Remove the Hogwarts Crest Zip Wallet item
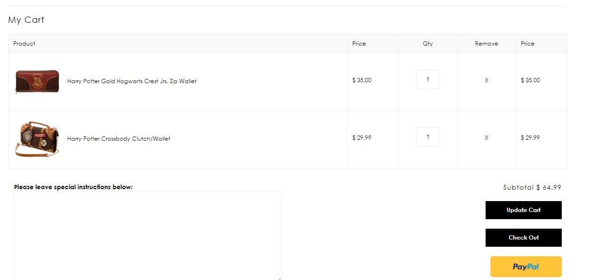 tap(486, 80)
